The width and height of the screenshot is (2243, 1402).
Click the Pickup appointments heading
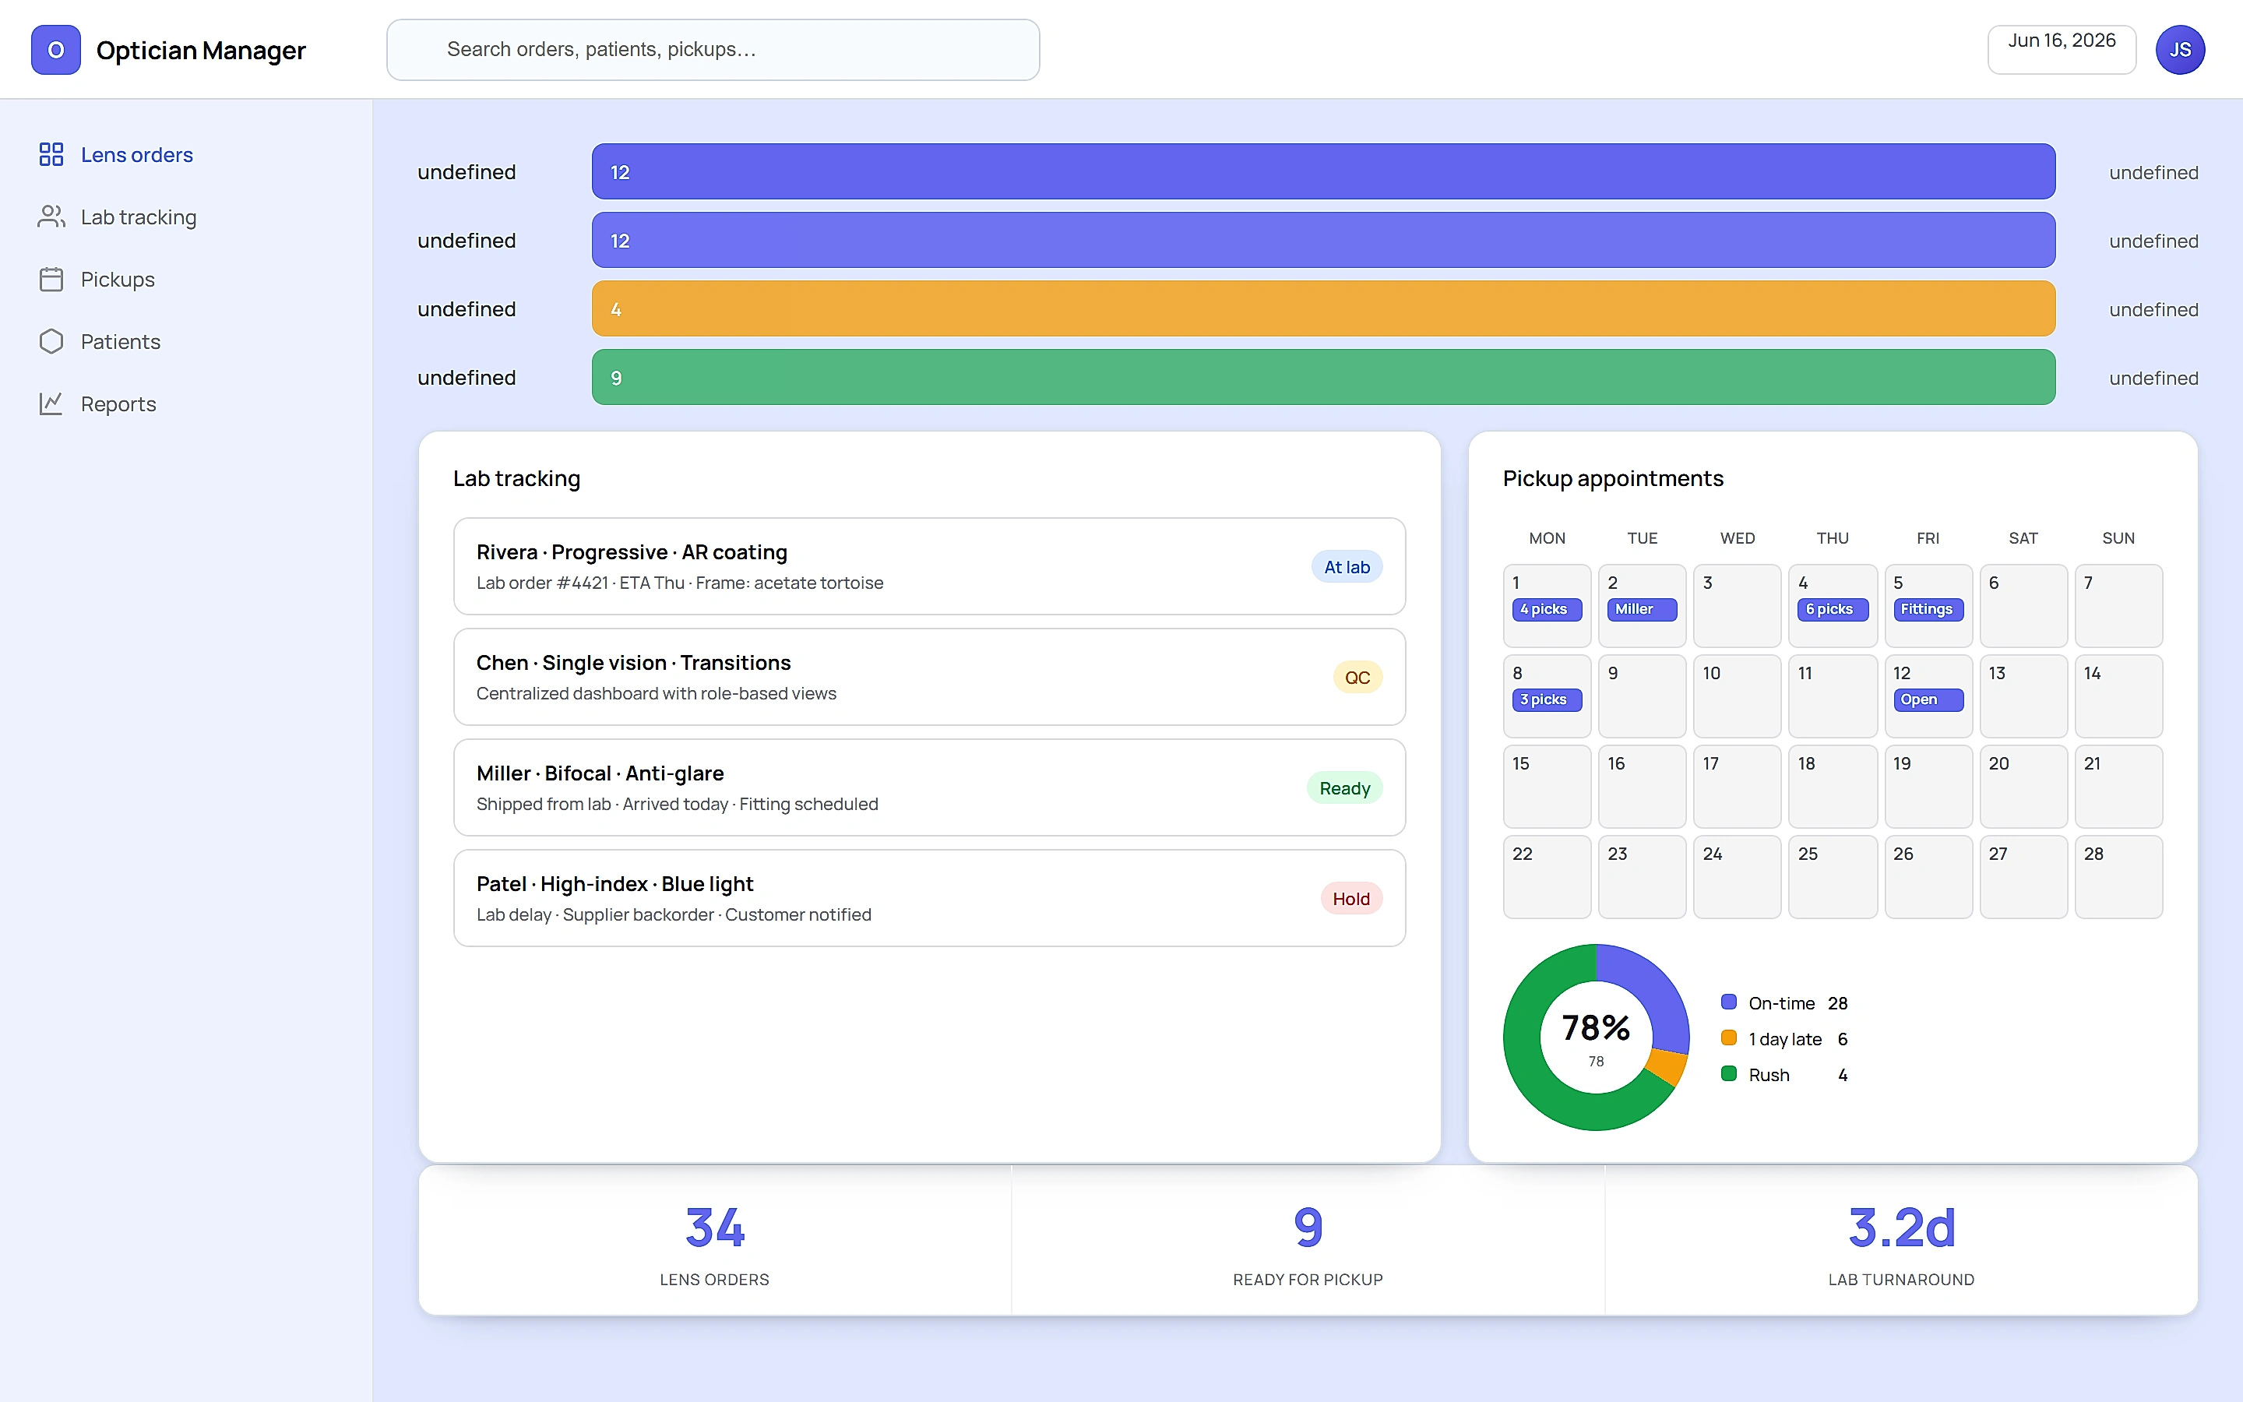(1613, 478)
